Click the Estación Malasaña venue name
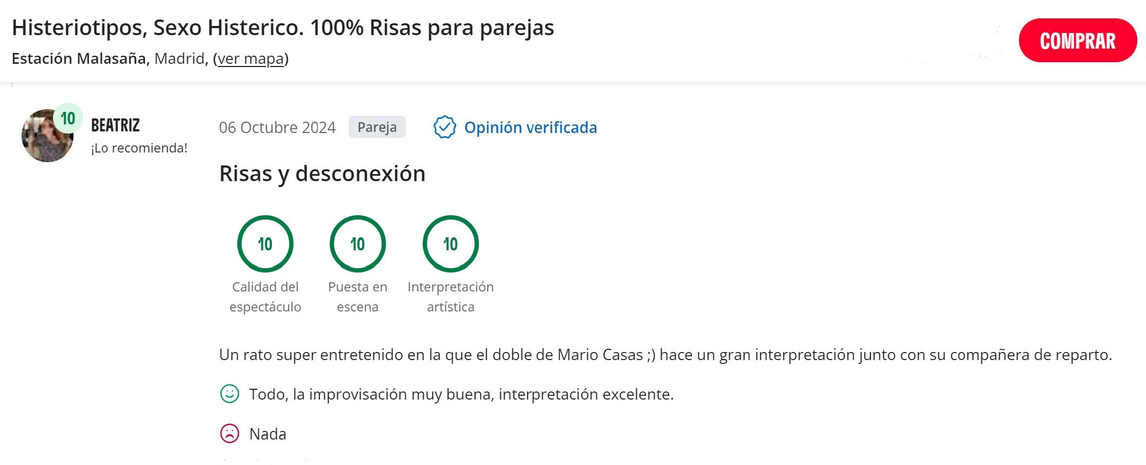Viewport: 1146px width, 465px height. click(79, 58)
